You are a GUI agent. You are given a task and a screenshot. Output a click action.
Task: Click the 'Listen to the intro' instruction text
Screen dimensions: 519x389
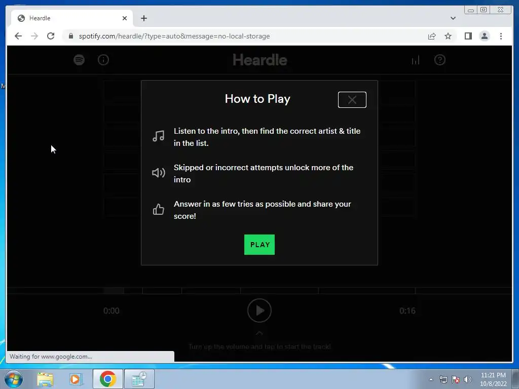[267, 137]
